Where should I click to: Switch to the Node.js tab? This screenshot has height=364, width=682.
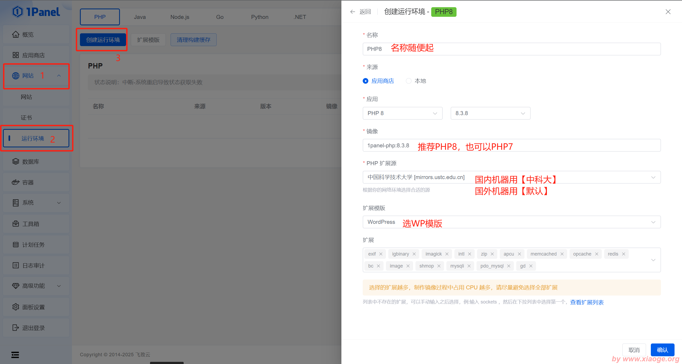coord(180,17)
